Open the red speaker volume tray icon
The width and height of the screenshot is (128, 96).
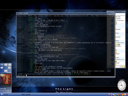(111, 94)
